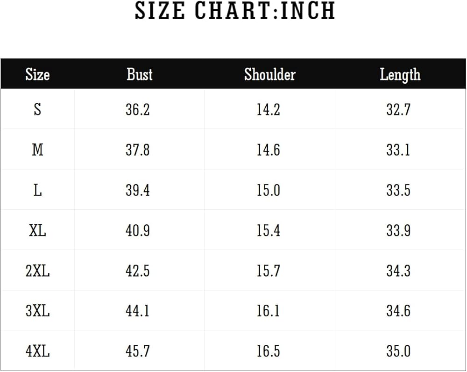Click the Bust column header
Viewport: 467px width, 372px height.
click(139, 74)
